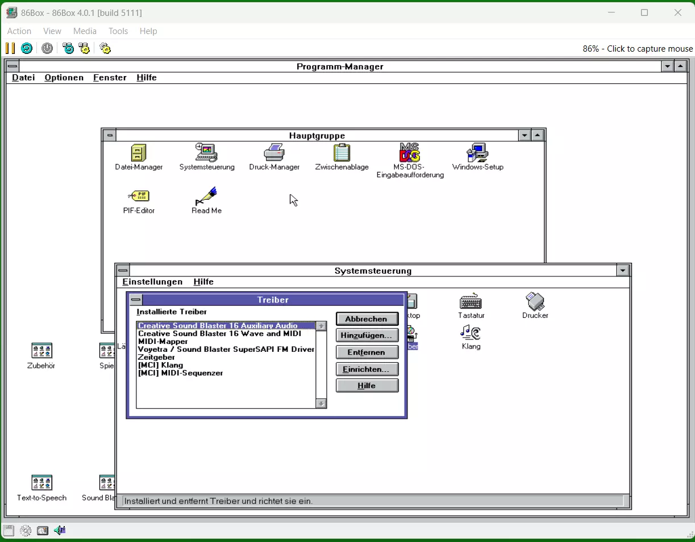Select the Read Me pen icon
This screenshot has height=542, width=695.
[x=207, y=201]
